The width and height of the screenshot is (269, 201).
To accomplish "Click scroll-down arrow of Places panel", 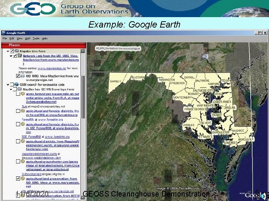I will click(83, 197).
